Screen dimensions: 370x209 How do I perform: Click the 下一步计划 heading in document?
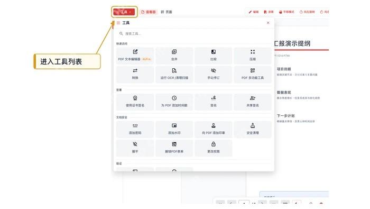[x=285, y=116]
